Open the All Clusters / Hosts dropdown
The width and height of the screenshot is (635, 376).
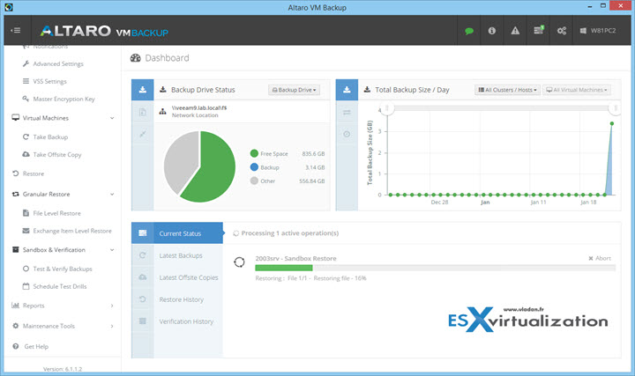coord(507,90)
